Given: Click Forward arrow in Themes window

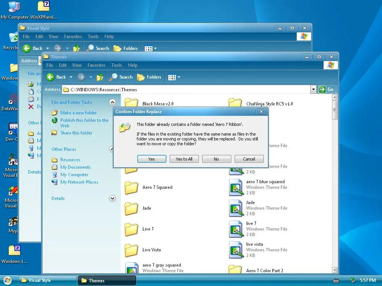Looking at the screenshot, I should tap(81, 77).
